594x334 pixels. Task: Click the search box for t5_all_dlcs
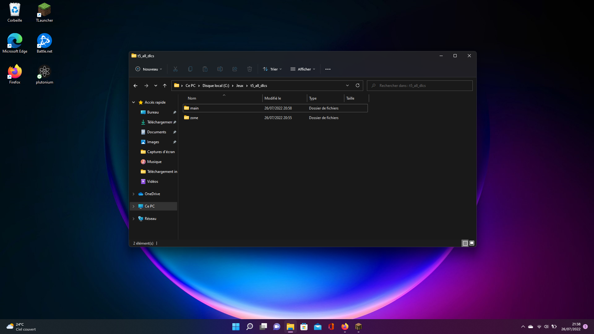coord(420,86)
